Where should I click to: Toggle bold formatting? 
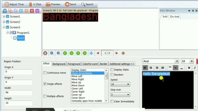pyautogui.click(x=189, y=68)
